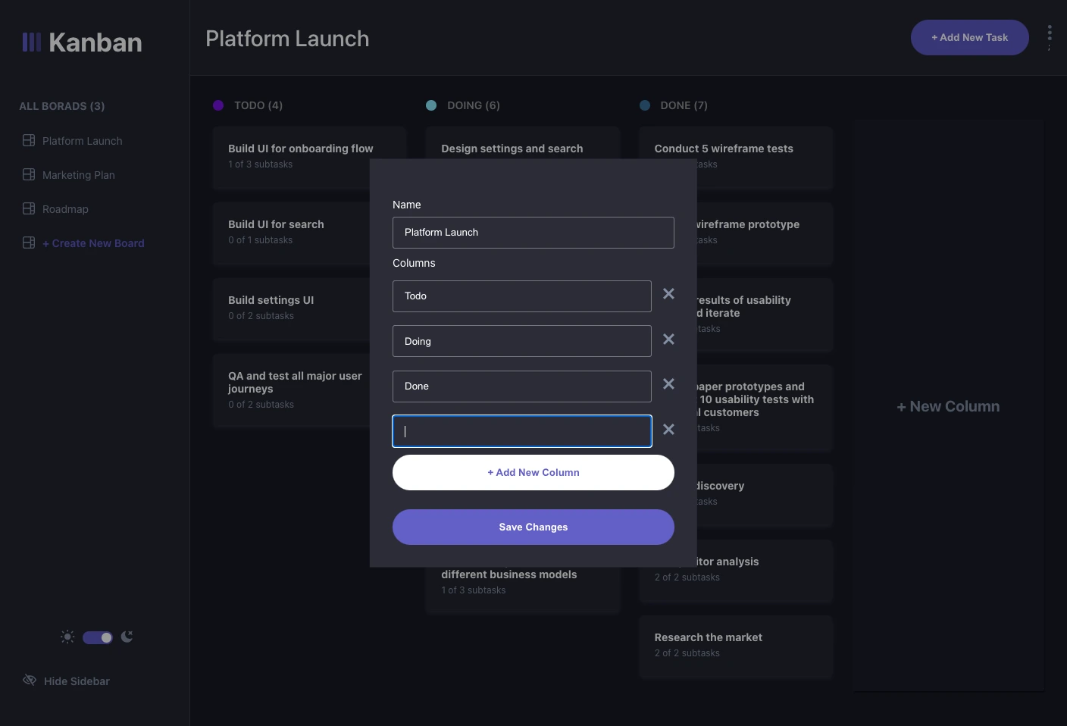This screenshot has width=1067, height=726.
Task: Click the + Add New Task button
Action: tap(969, 38)
